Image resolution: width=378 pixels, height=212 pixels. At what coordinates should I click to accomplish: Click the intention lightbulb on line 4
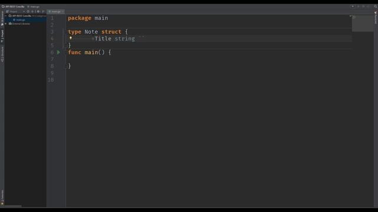coord(70,38)
